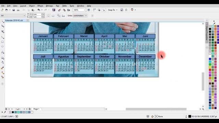Switch to Kalender 2019 #2.cdr tab
This screenshot has width=219, height=123.
point(14,20)
